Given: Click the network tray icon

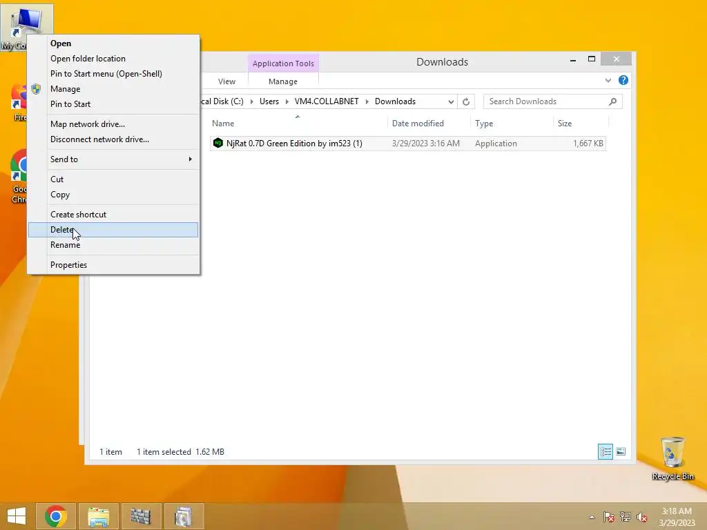Looking at the screenshot, I should click(x=626, y=517).
